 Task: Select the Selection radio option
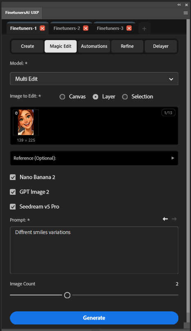pos(125,97)
